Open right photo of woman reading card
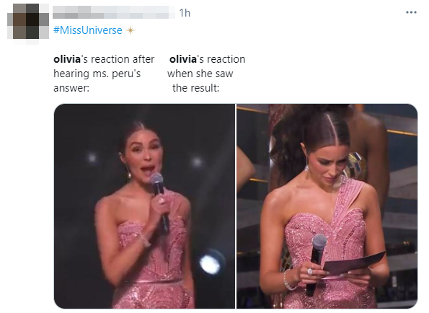 [327, 206]
